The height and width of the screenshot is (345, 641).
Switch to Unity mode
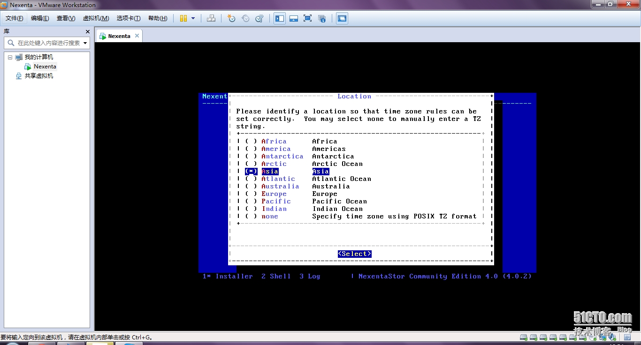(322, 18)
